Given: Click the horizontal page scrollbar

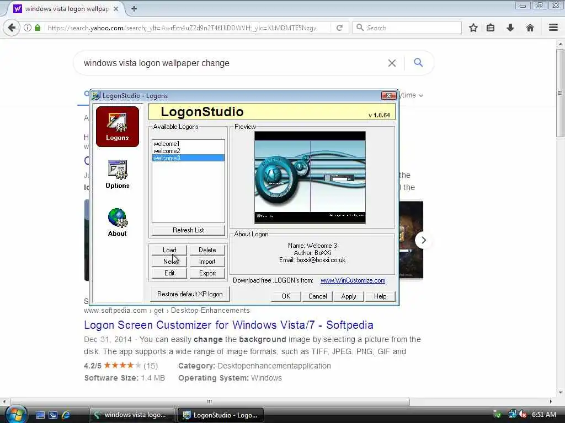Looking at the screenshot, I should tap(210, 402).
